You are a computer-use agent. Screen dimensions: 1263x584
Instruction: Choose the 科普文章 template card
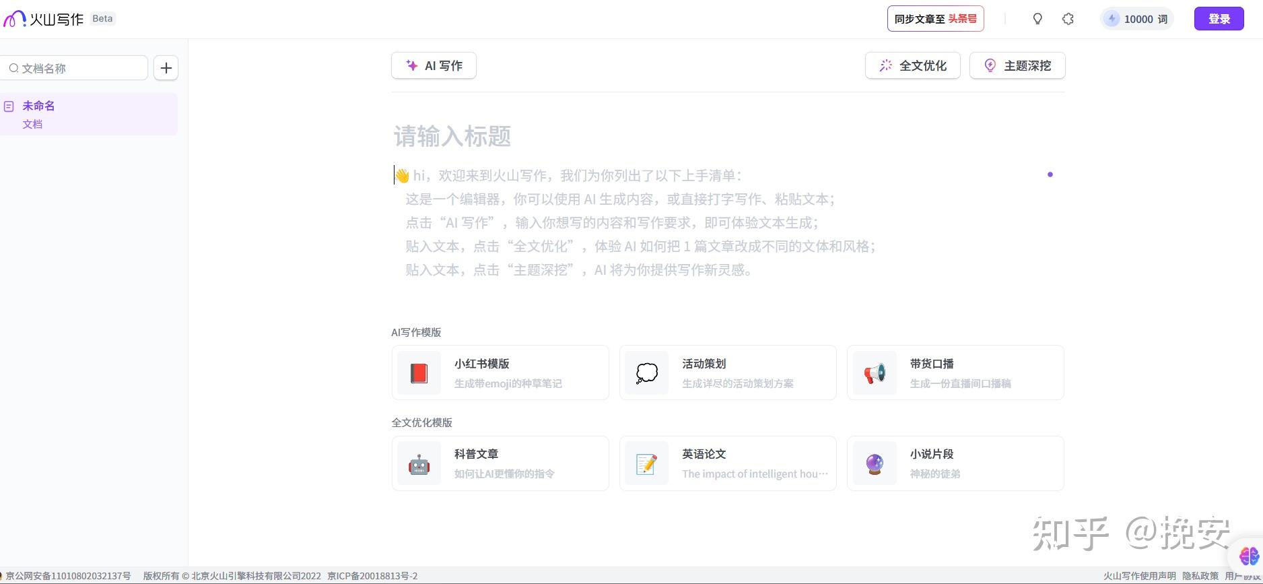pos(500,463)
